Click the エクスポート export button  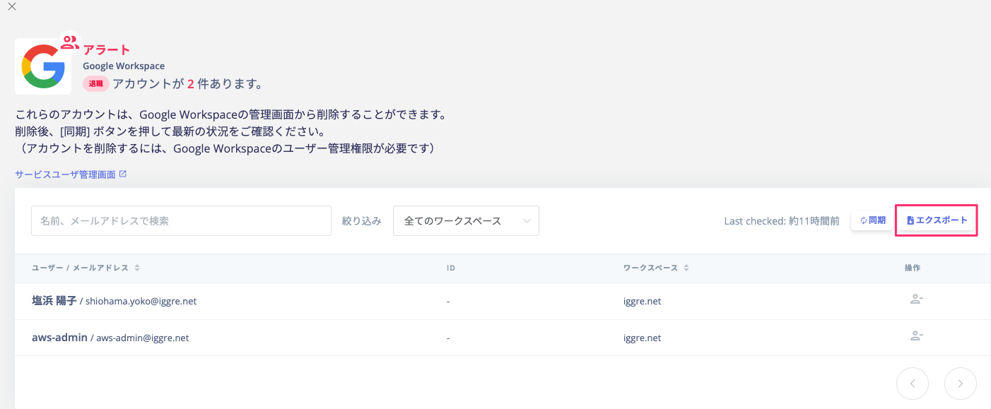pos(937,220)
